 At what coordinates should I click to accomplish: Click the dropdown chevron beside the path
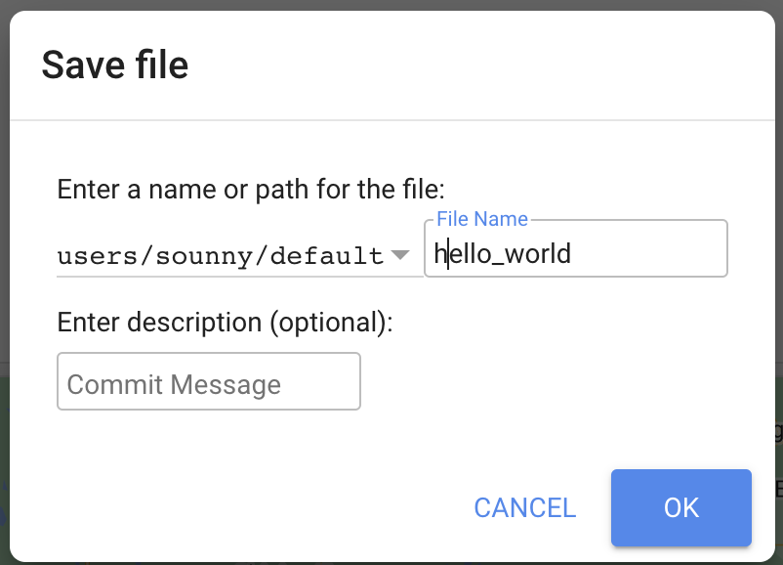[x=400, y=254]
